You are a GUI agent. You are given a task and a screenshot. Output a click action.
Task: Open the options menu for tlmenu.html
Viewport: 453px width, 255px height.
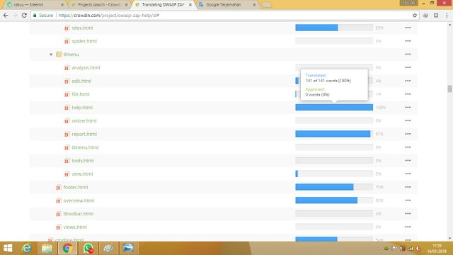[x=408, y=147]
